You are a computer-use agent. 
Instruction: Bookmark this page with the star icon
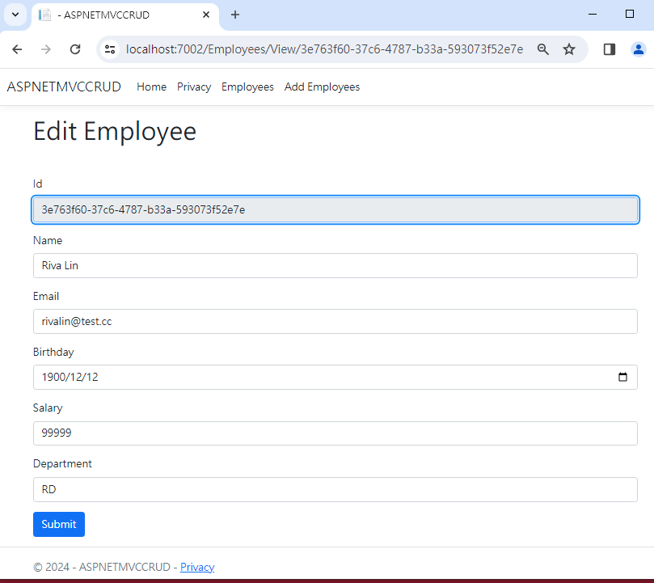click(x=569, y=49)
